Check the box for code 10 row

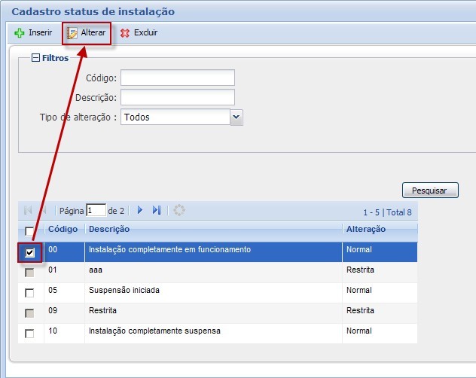(x=29, y=334)
